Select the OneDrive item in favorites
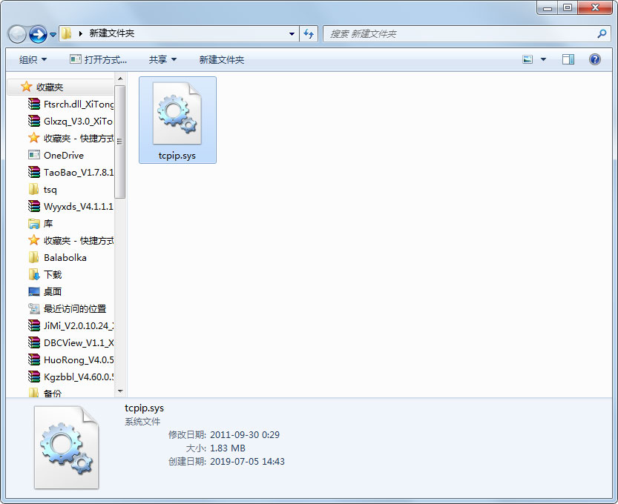Screen dimensions: 618x504 click(62, 155)
